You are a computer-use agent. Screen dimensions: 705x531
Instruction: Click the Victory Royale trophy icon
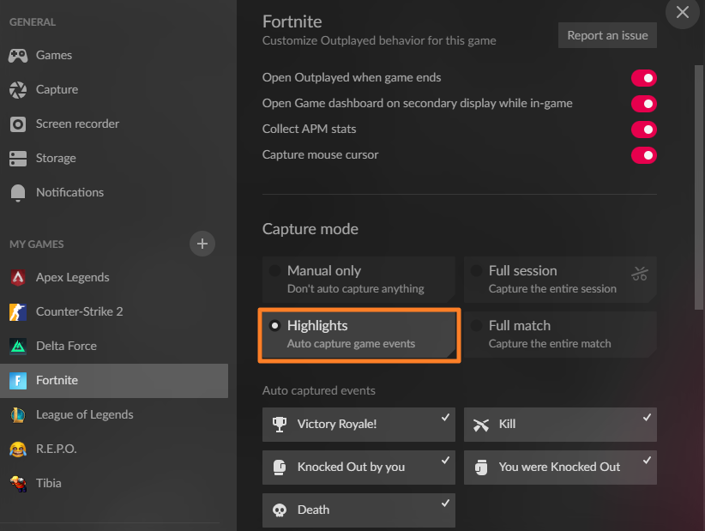(280, 424)
